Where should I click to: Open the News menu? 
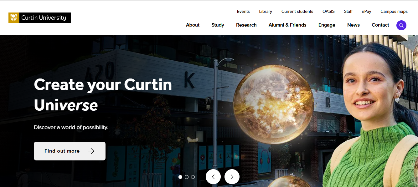click(353, 25)
